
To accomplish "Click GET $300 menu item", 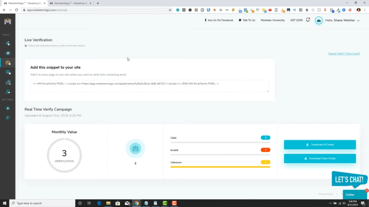I will click(296, 20).
